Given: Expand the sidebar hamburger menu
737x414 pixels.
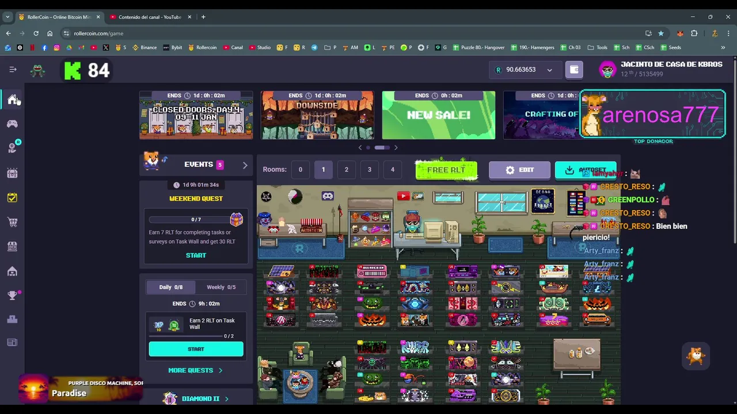Looking at the screenshot, I should coord(13,70).
